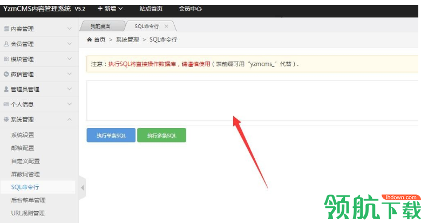421x223 pixels.
Task: Select the SQL命令行 tab
Action: point(147,26)
